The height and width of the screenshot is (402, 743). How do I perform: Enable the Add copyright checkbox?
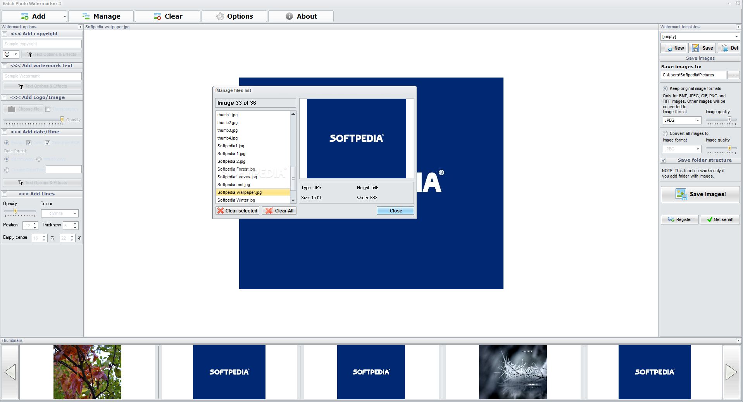coord(5,34)
